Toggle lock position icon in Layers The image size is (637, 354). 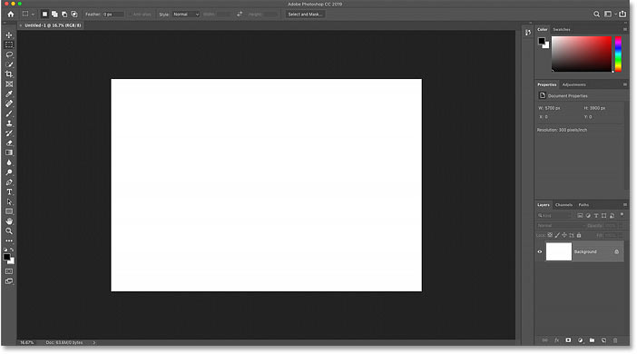pos(564,235)
